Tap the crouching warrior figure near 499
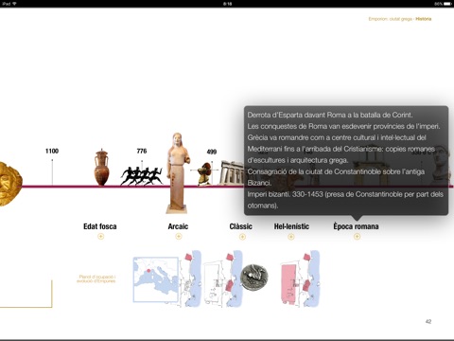This screenshot has height=341, width=454. [x=205, y=174]
